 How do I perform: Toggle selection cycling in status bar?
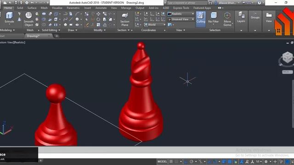(x=236, y=161)
